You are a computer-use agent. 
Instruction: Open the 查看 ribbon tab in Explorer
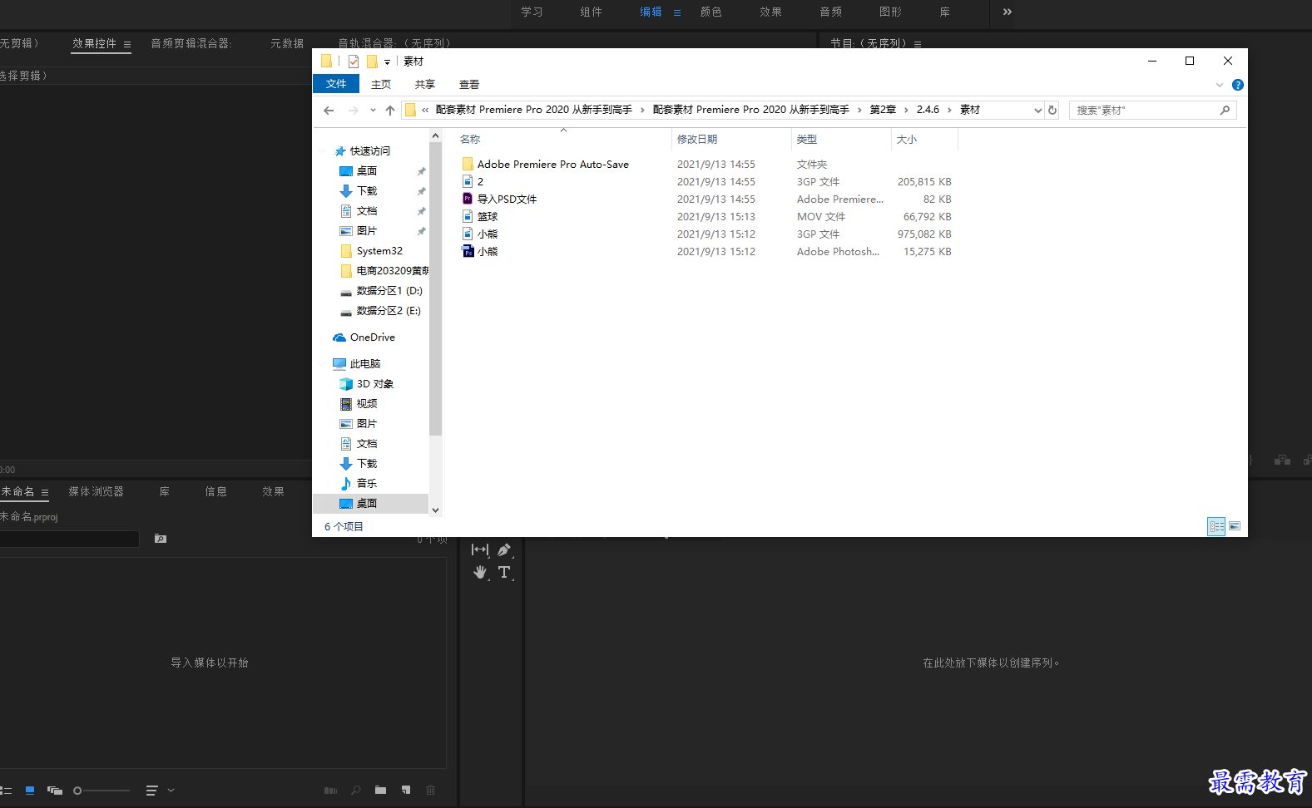coord(469,84)
